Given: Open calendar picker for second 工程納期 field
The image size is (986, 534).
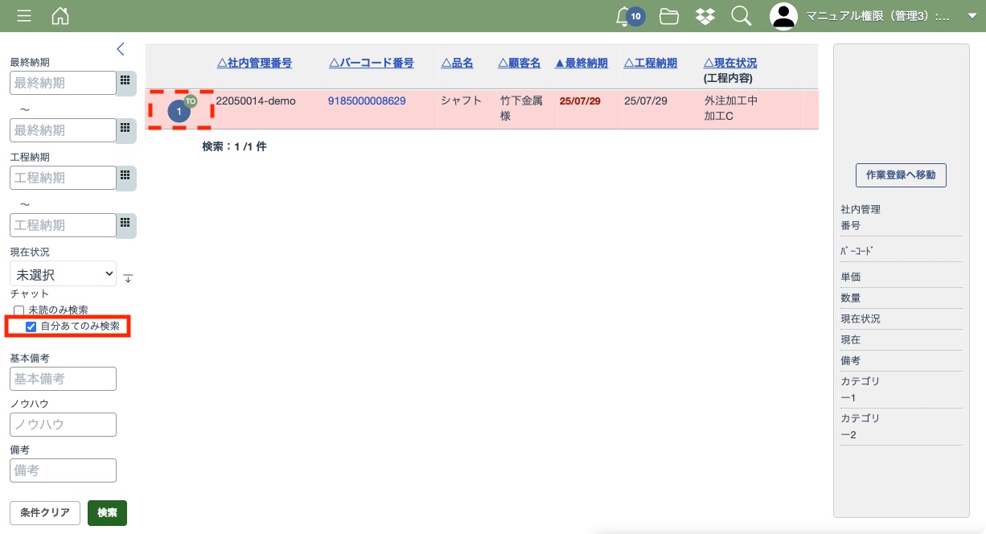Looking at the screenshot, I should 125,224.
